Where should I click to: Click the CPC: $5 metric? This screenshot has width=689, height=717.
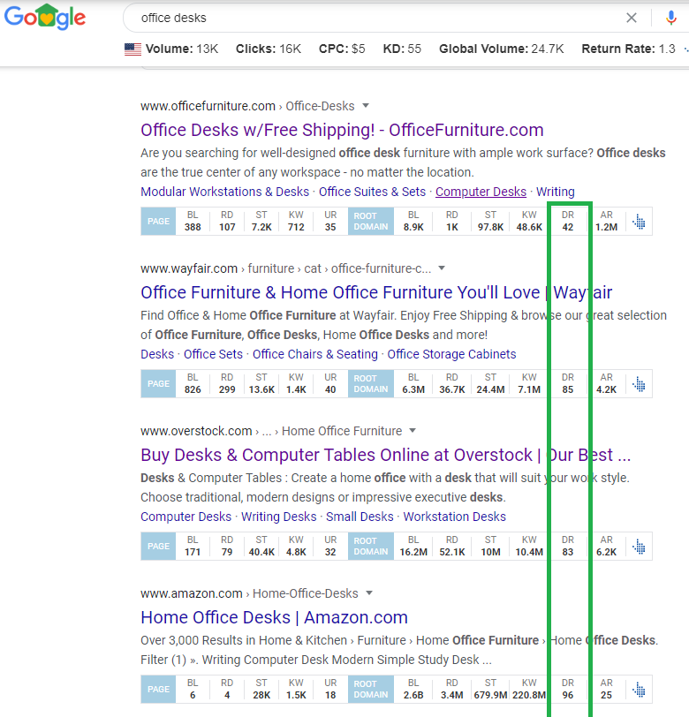[x=342, y=49]
